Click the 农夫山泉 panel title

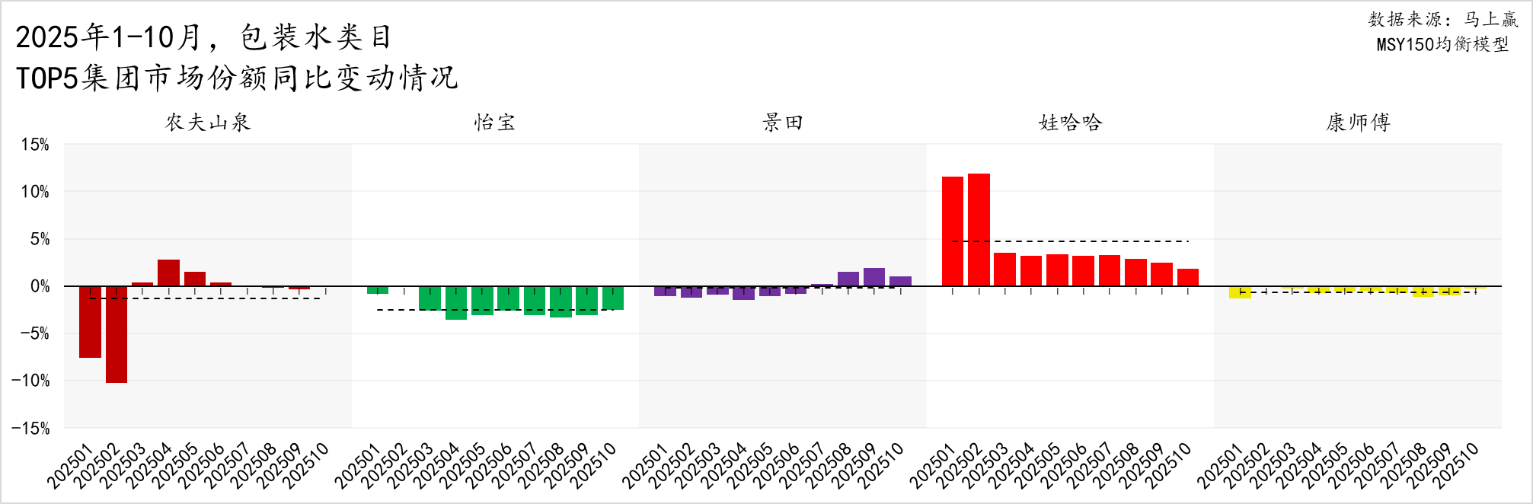(x=208, y=123)
